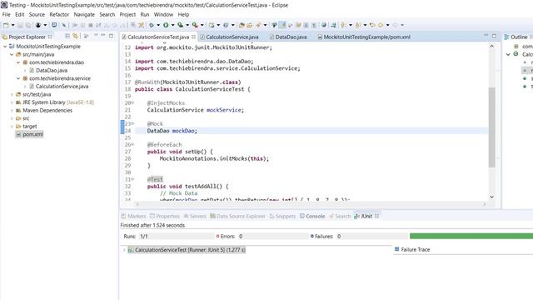The height and width of the screenshot is (300, 533).
Task: Toggle fold marker at line 26
Action: pyautogui.click(x=132, y=144)
